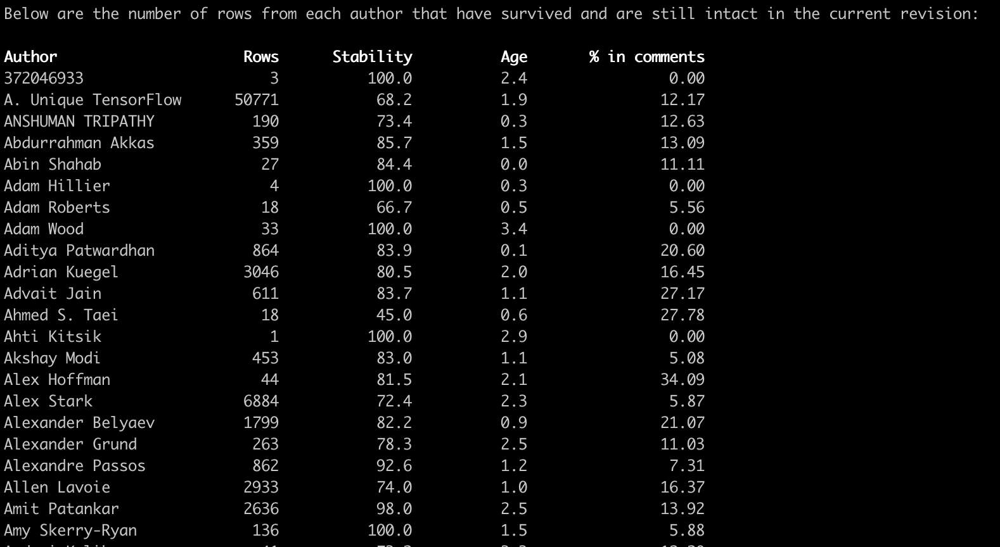This screenshot has height=547, width=1000.
Task: Select the author entry 372046933
Action: pyautogui.click(x=44, y=79)
